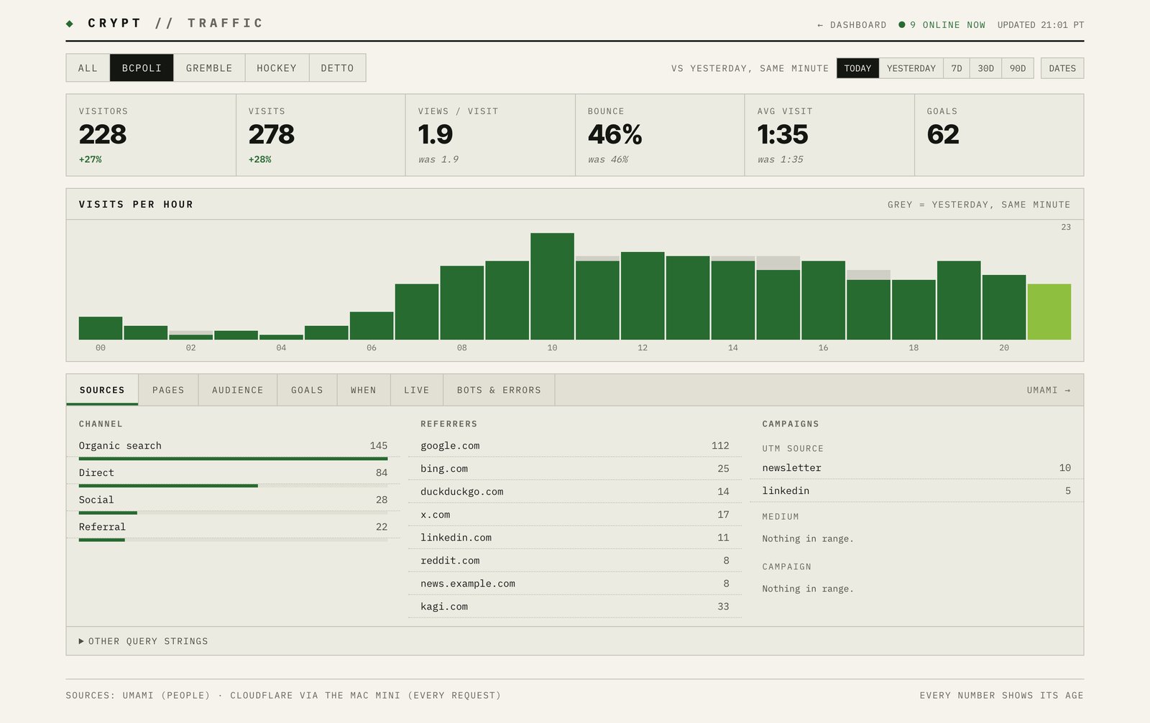Click the linkedin UTM source row
This screenshot has width=1150, height=723.
point(916,491)
